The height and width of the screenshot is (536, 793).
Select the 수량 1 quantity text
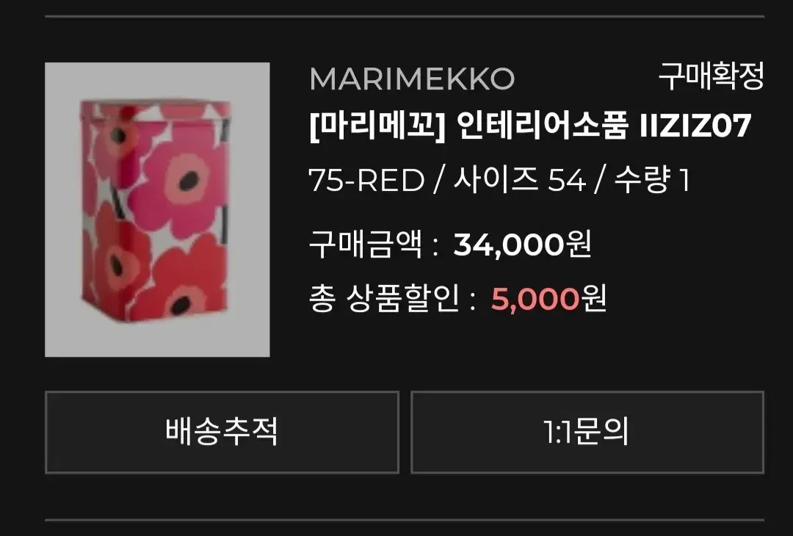(x=652, y=180)
